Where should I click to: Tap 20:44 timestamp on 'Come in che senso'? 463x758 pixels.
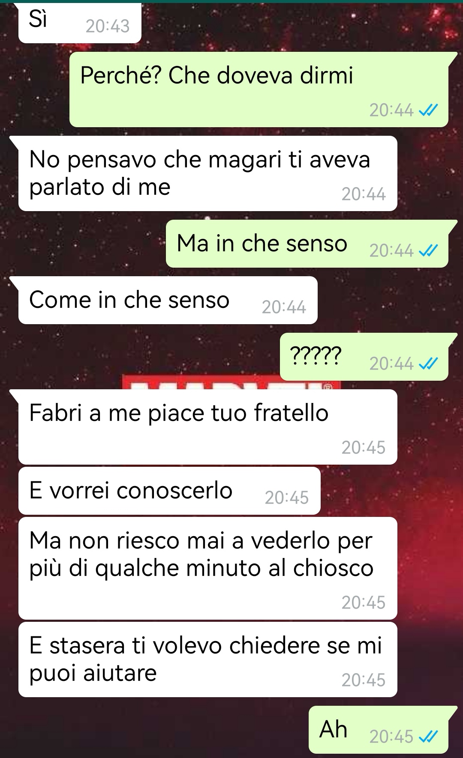tap(284, 307)
